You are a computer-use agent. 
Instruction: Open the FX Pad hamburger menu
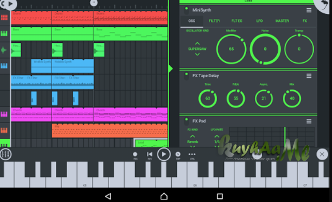[x=309, y=121]
